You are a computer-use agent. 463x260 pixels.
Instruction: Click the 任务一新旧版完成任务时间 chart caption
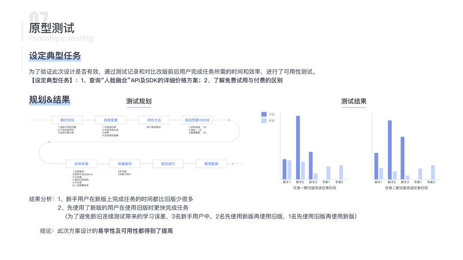coord(315,188)
